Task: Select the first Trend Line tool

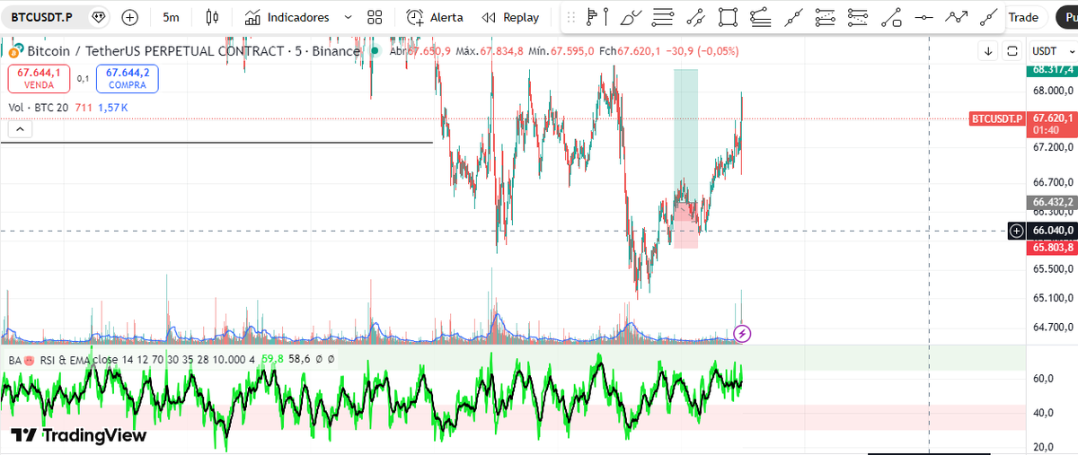Action: click(x=792, y=17)
